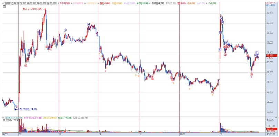
Task: Click the B buy marker below 25,000 on the 26th
Action: 26,65
